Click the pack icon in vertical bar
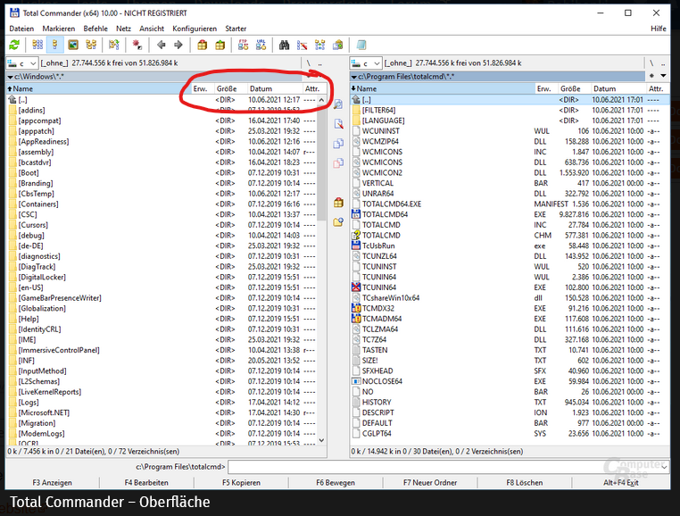This screenshot has height=516, width=680. point(338,203)
